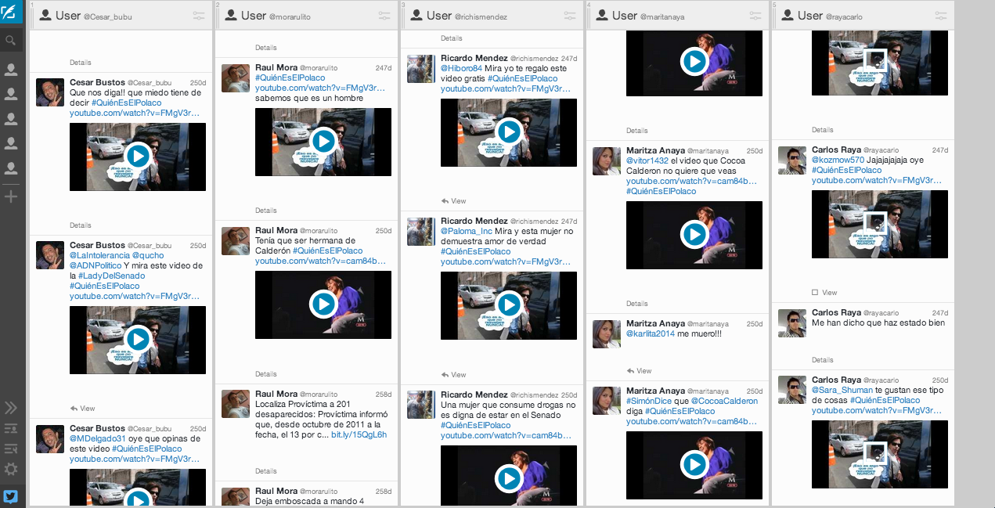Screen dimensions: 995x508
Task: Play the video in Cesar's "Que nos diga!!" tweet
Action: [138, 157]
